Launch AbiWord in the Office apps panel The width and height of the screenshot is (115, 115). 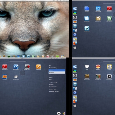pos(87,9)
